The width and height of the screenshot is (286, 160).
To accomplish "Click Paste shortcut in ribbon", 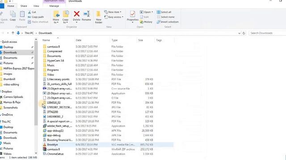I will (x=38, y=22).
